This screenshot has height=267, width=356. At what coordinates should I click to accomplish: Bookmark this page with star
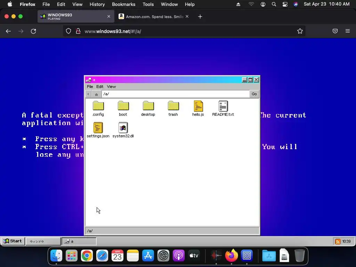tap(300, 31)
